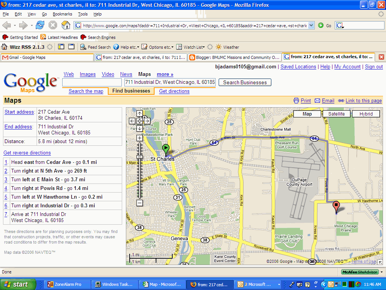Click the Sign out link
This screenshot has width=386, height=290.
tap(374, 67)
